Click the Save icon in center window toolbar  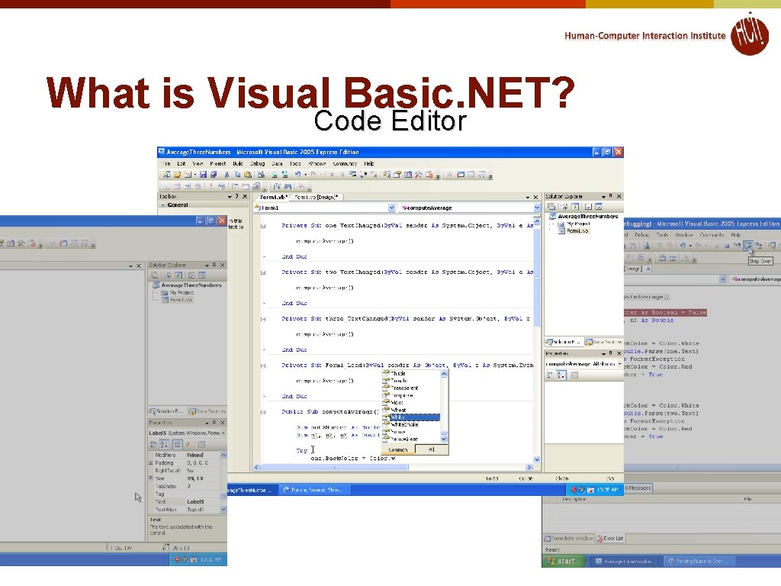203,175
